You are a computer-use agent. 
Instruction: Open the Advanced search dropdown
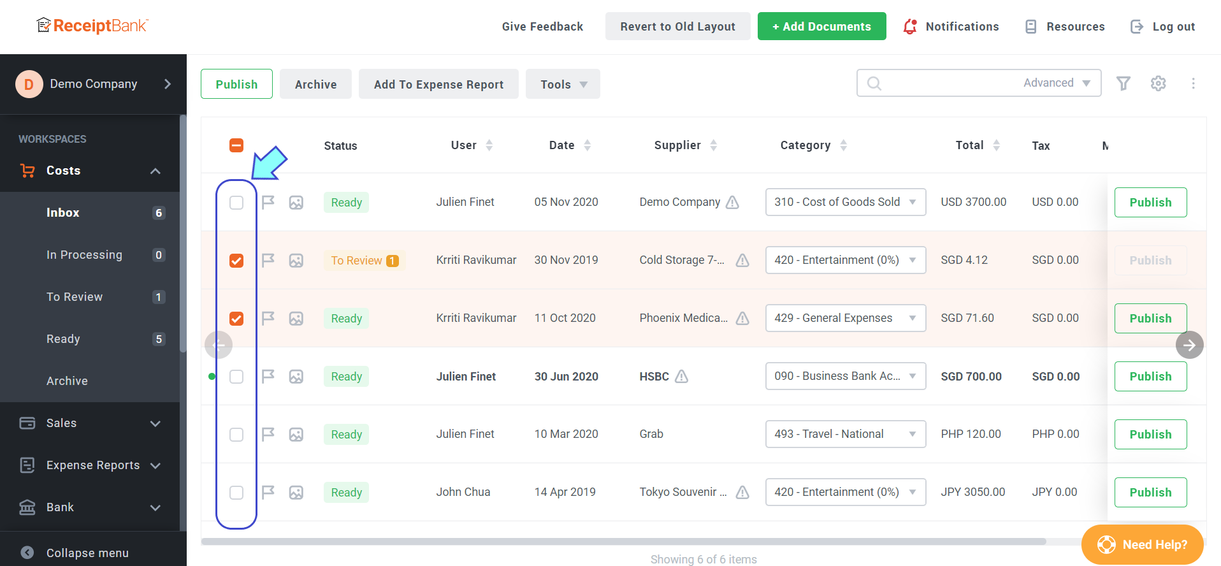pos(1057,83)
